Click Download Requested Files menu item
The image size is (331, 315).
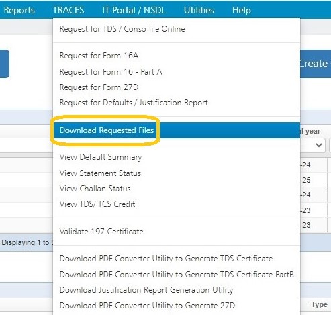coord(177,130)
